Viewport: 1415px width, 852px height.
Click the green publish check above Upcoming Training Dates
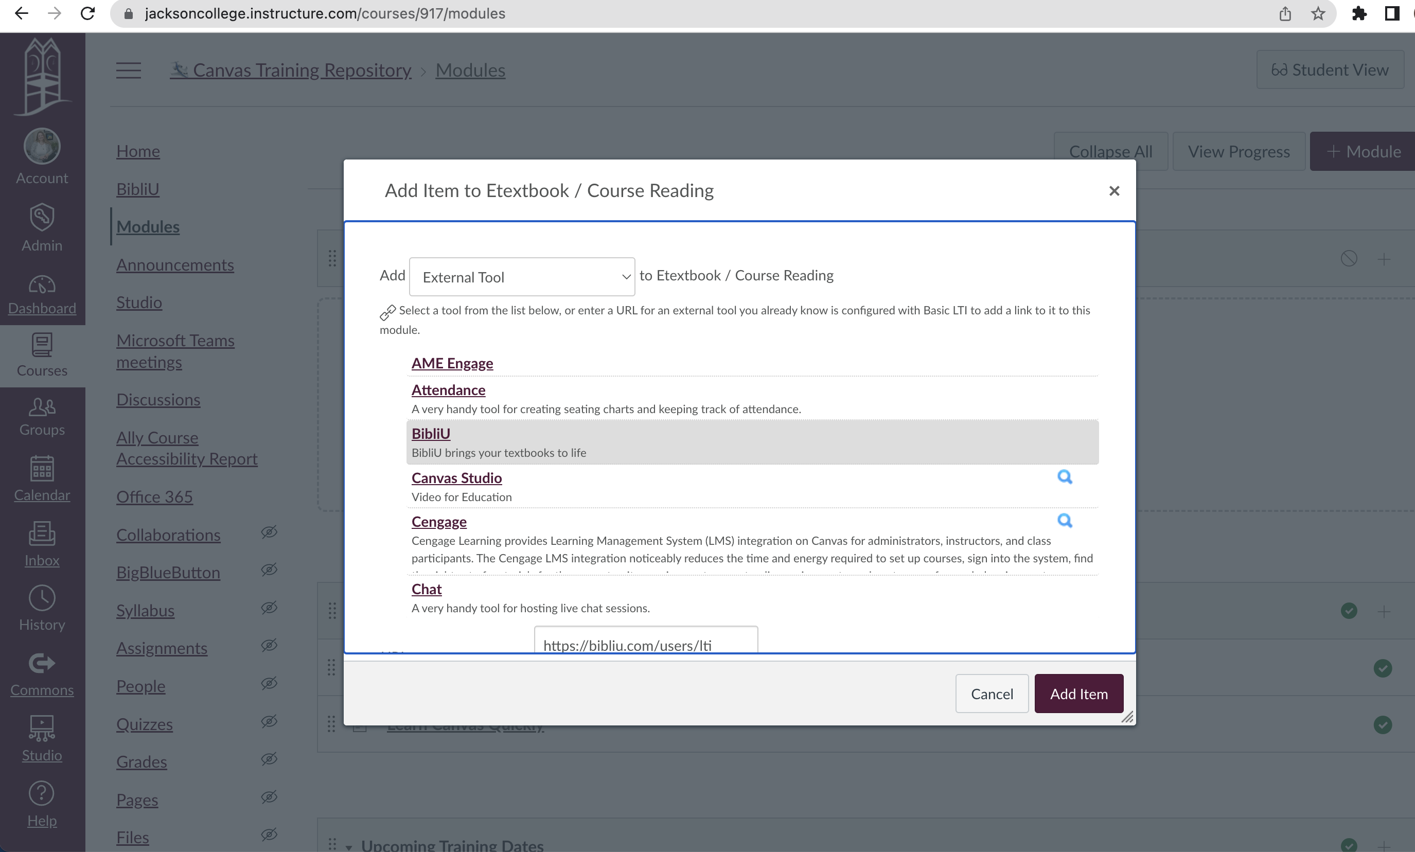[1383, 724]
